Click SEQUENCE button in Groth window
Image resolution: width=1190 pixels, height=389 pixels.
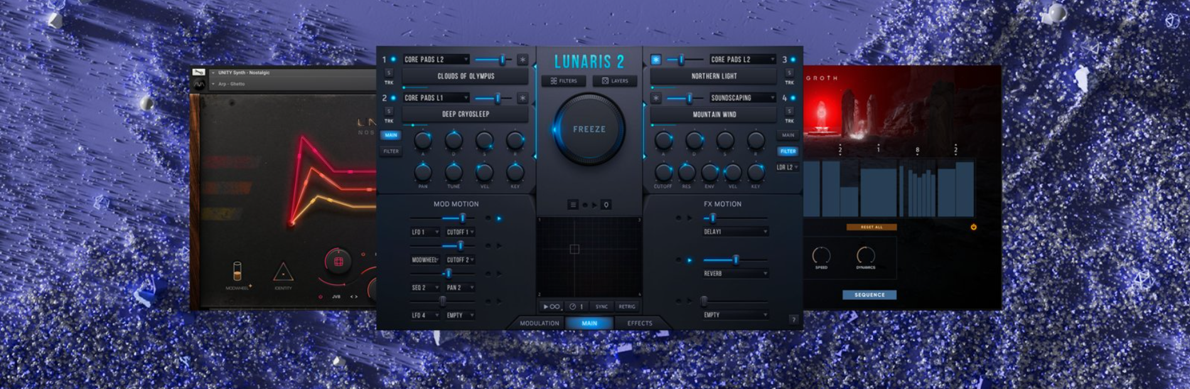click(x=869, y=295)
